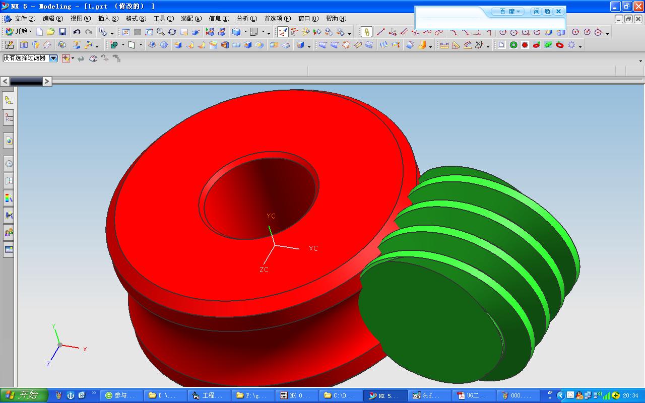The height and width of the screenshot is (403, 645).
Task: Open the 插入(S) menu
Action: click(108, 19)
